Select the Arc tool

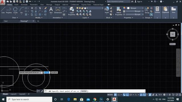point(22,10)
